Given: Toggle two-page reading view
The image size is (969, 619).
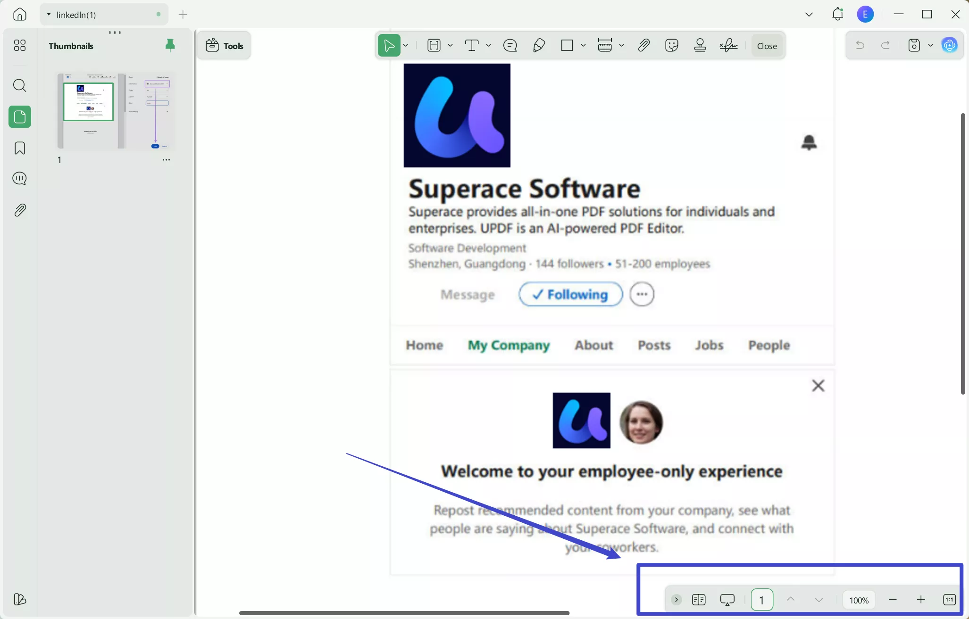Looking at the screenshot, I should tap(699, 600).
